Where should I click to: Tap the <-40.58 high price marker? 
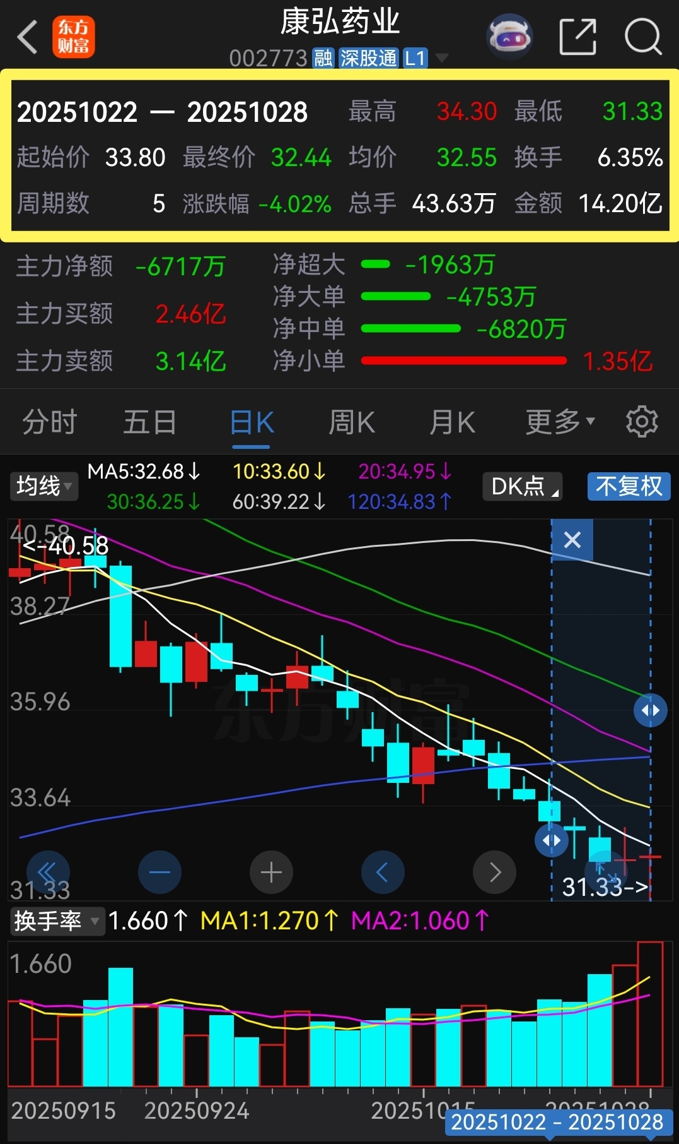click(66, 545)
